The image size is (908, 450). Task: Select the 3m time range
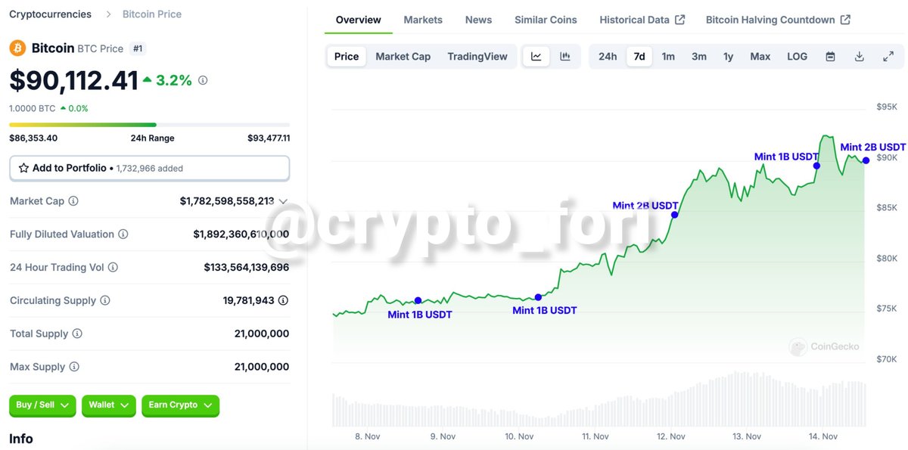699,57
